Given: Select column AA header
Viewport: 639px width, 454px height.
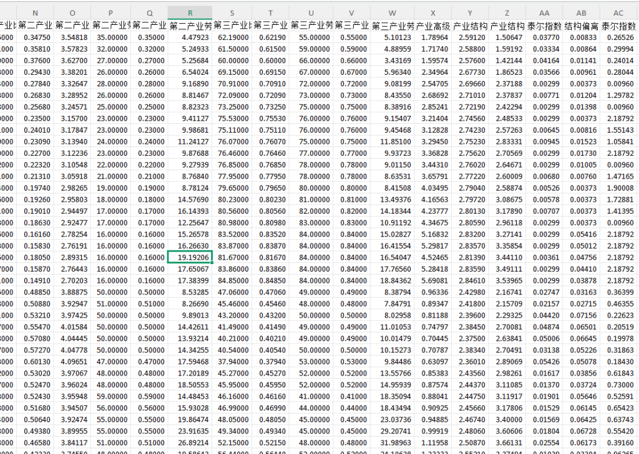Looking at the screenshot, I should click(544, 13).
